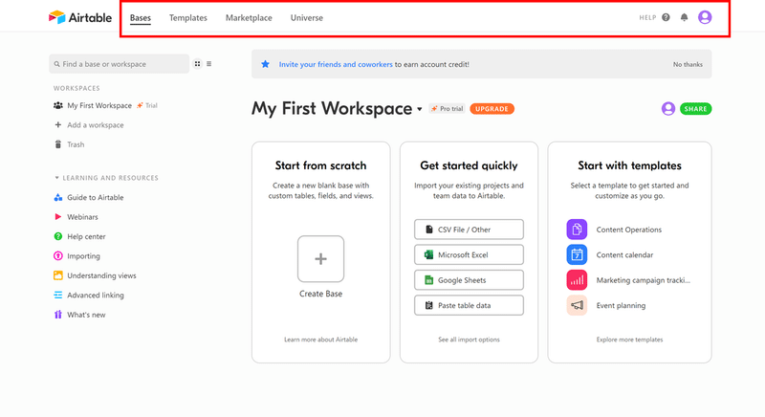Click the HELP text label
This screenshot has height=417, width=765.
[x=647, y=17]
